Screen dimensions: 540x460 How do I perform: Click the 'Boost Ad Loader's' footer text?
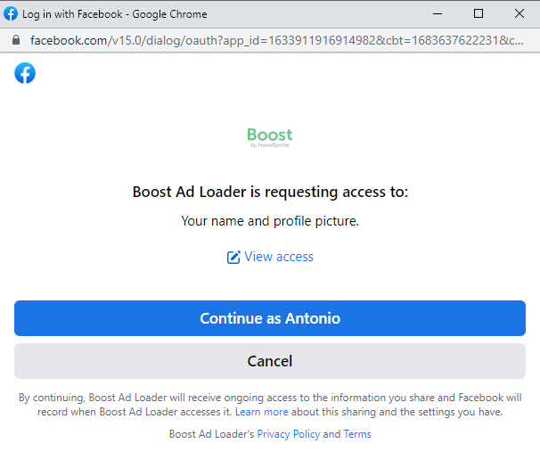[211, 434]
